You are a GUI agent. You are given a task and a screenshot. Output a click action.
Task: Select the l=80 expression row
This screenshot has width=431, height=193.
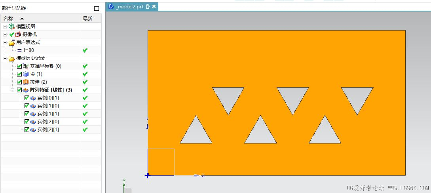(51, 50)
